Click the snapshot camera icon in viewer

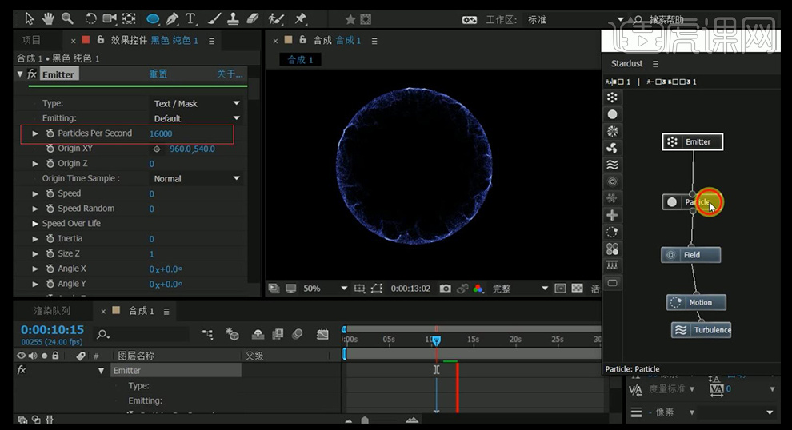pyautogui.click(x=446, y=289)
